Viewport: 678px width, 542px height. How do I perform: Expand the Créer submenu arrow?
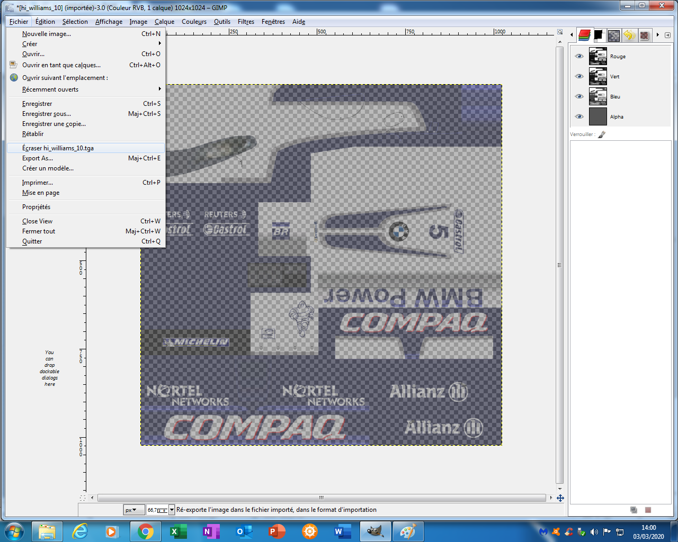click(159, 43)
